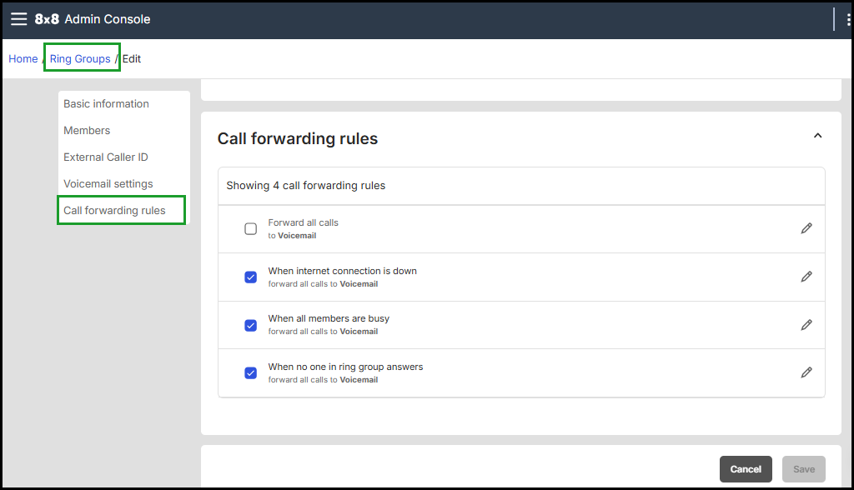Open the hamburger navigation menu
This screenshot has width=854, height=490.
click(x=18, y=19)
